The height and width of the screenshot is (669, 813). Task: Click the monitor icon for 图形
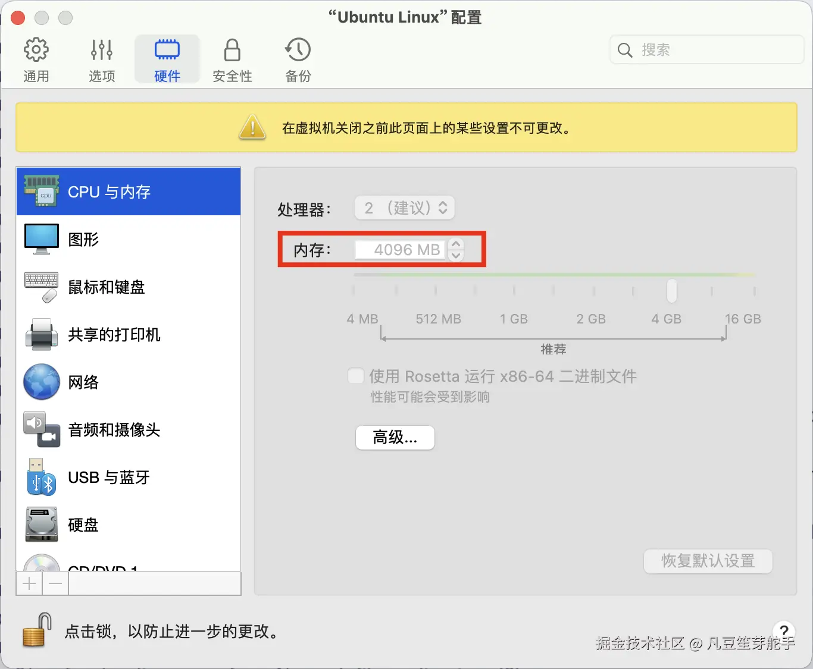pos(42,239)
